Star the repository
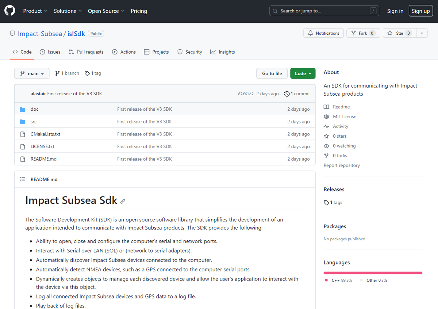 click(x=399, y=33)
